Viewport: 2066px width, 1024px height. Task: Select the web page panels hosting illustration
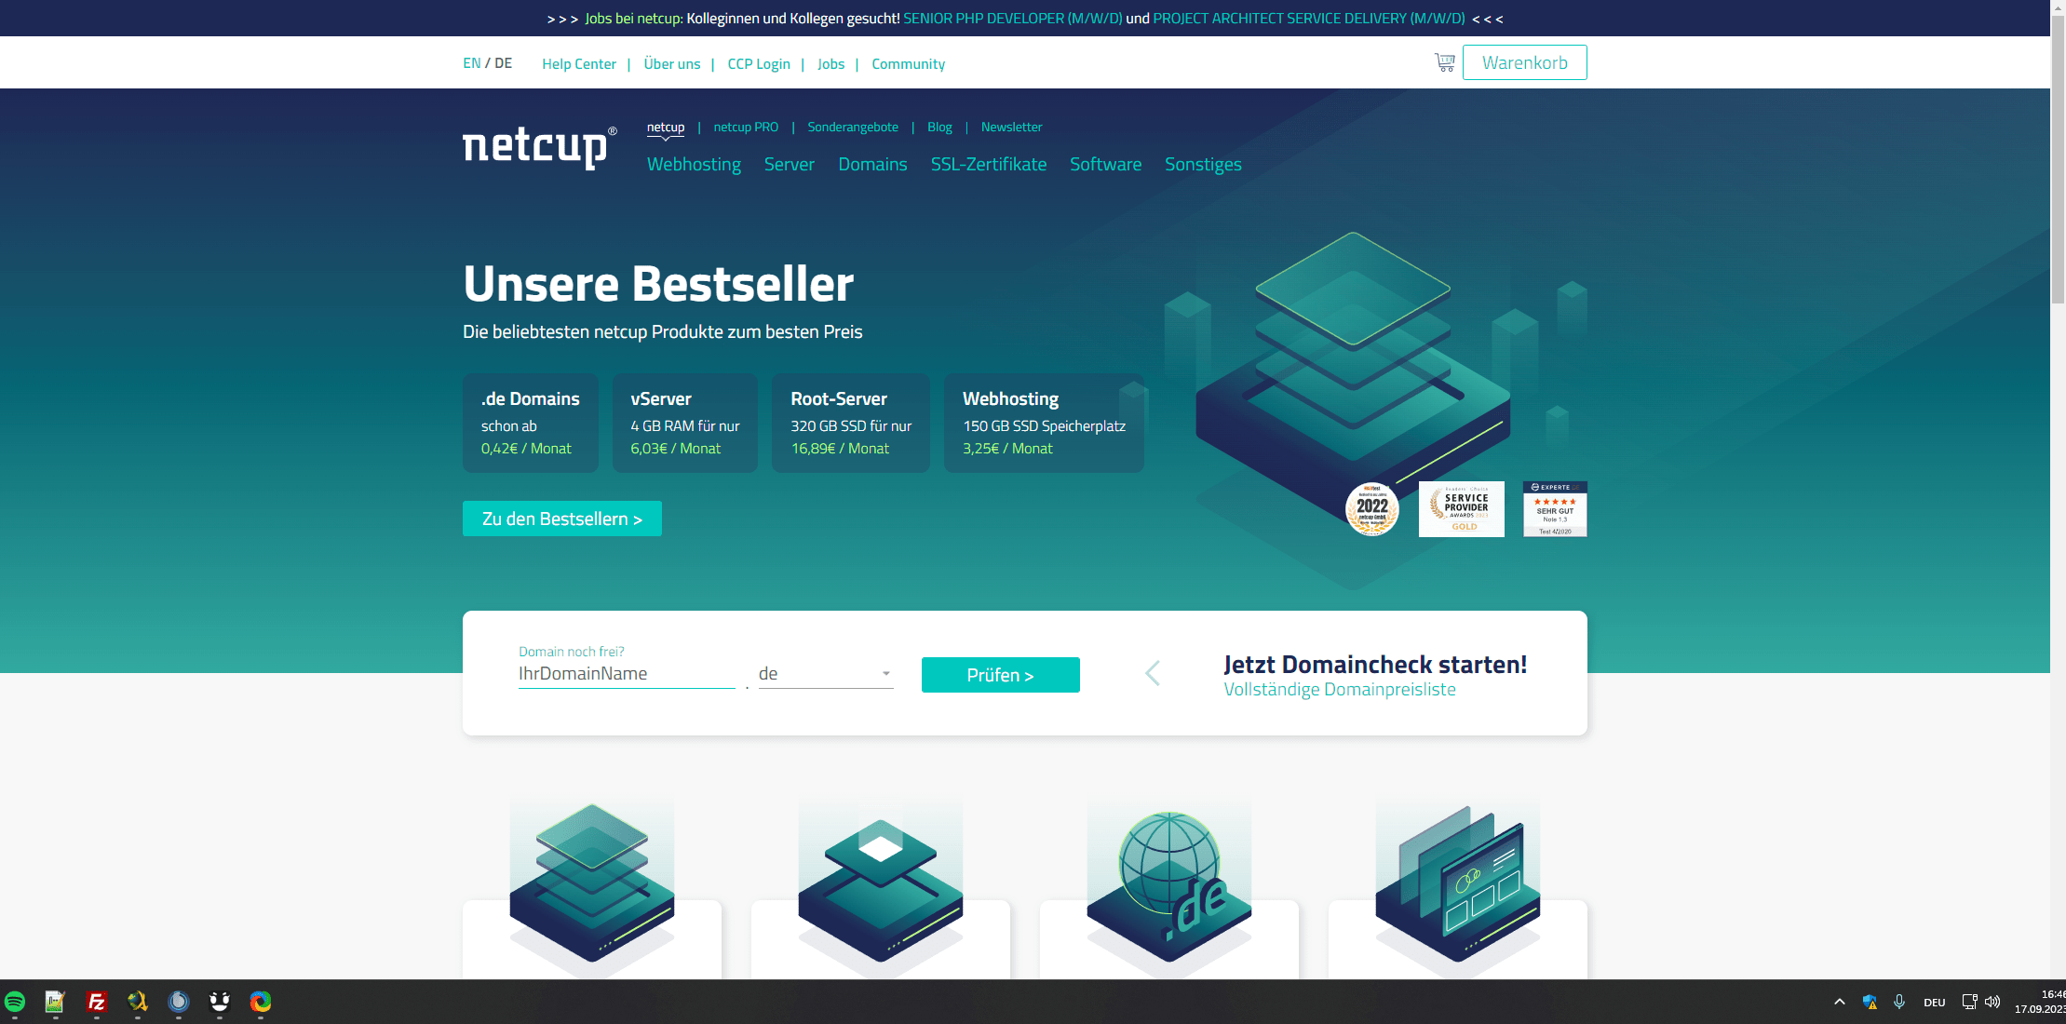click(1458, 883)
